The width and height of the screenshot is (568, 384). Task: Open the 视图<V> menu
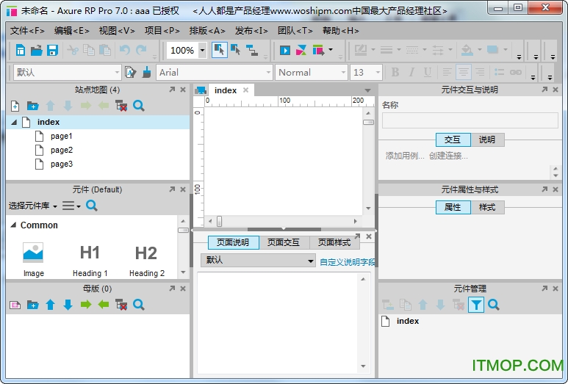[x=117, y=31]
